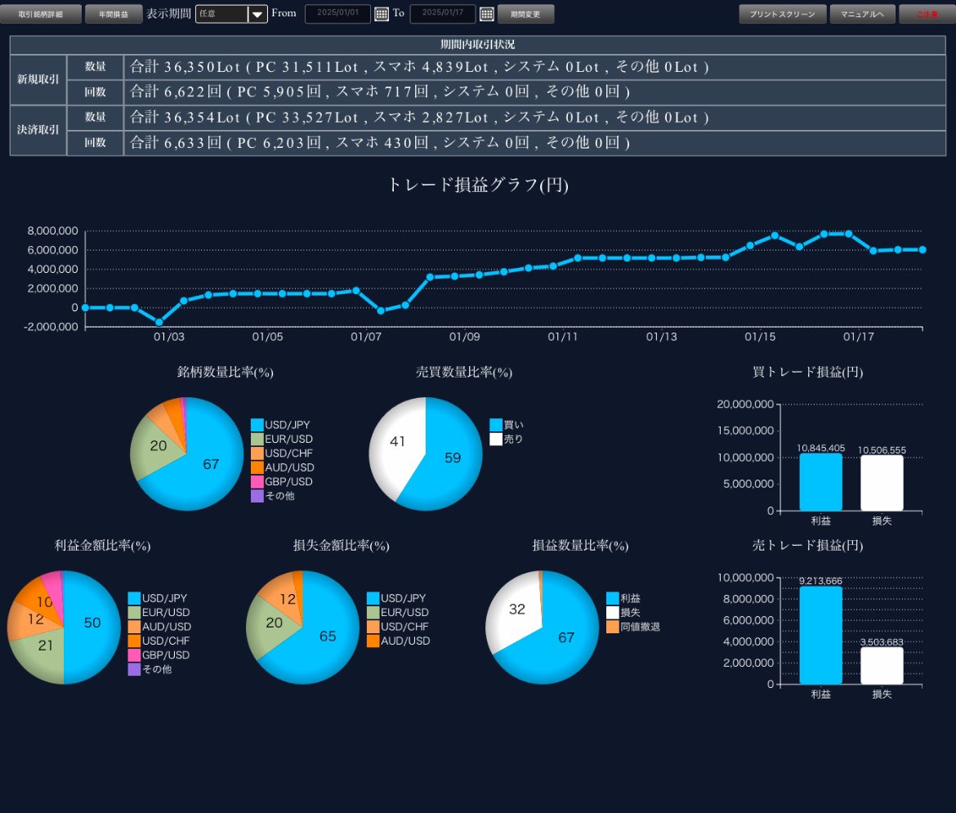
Task: Click USD/JPY swatch in 利益金額比率 legend
Action: point(134,598)
